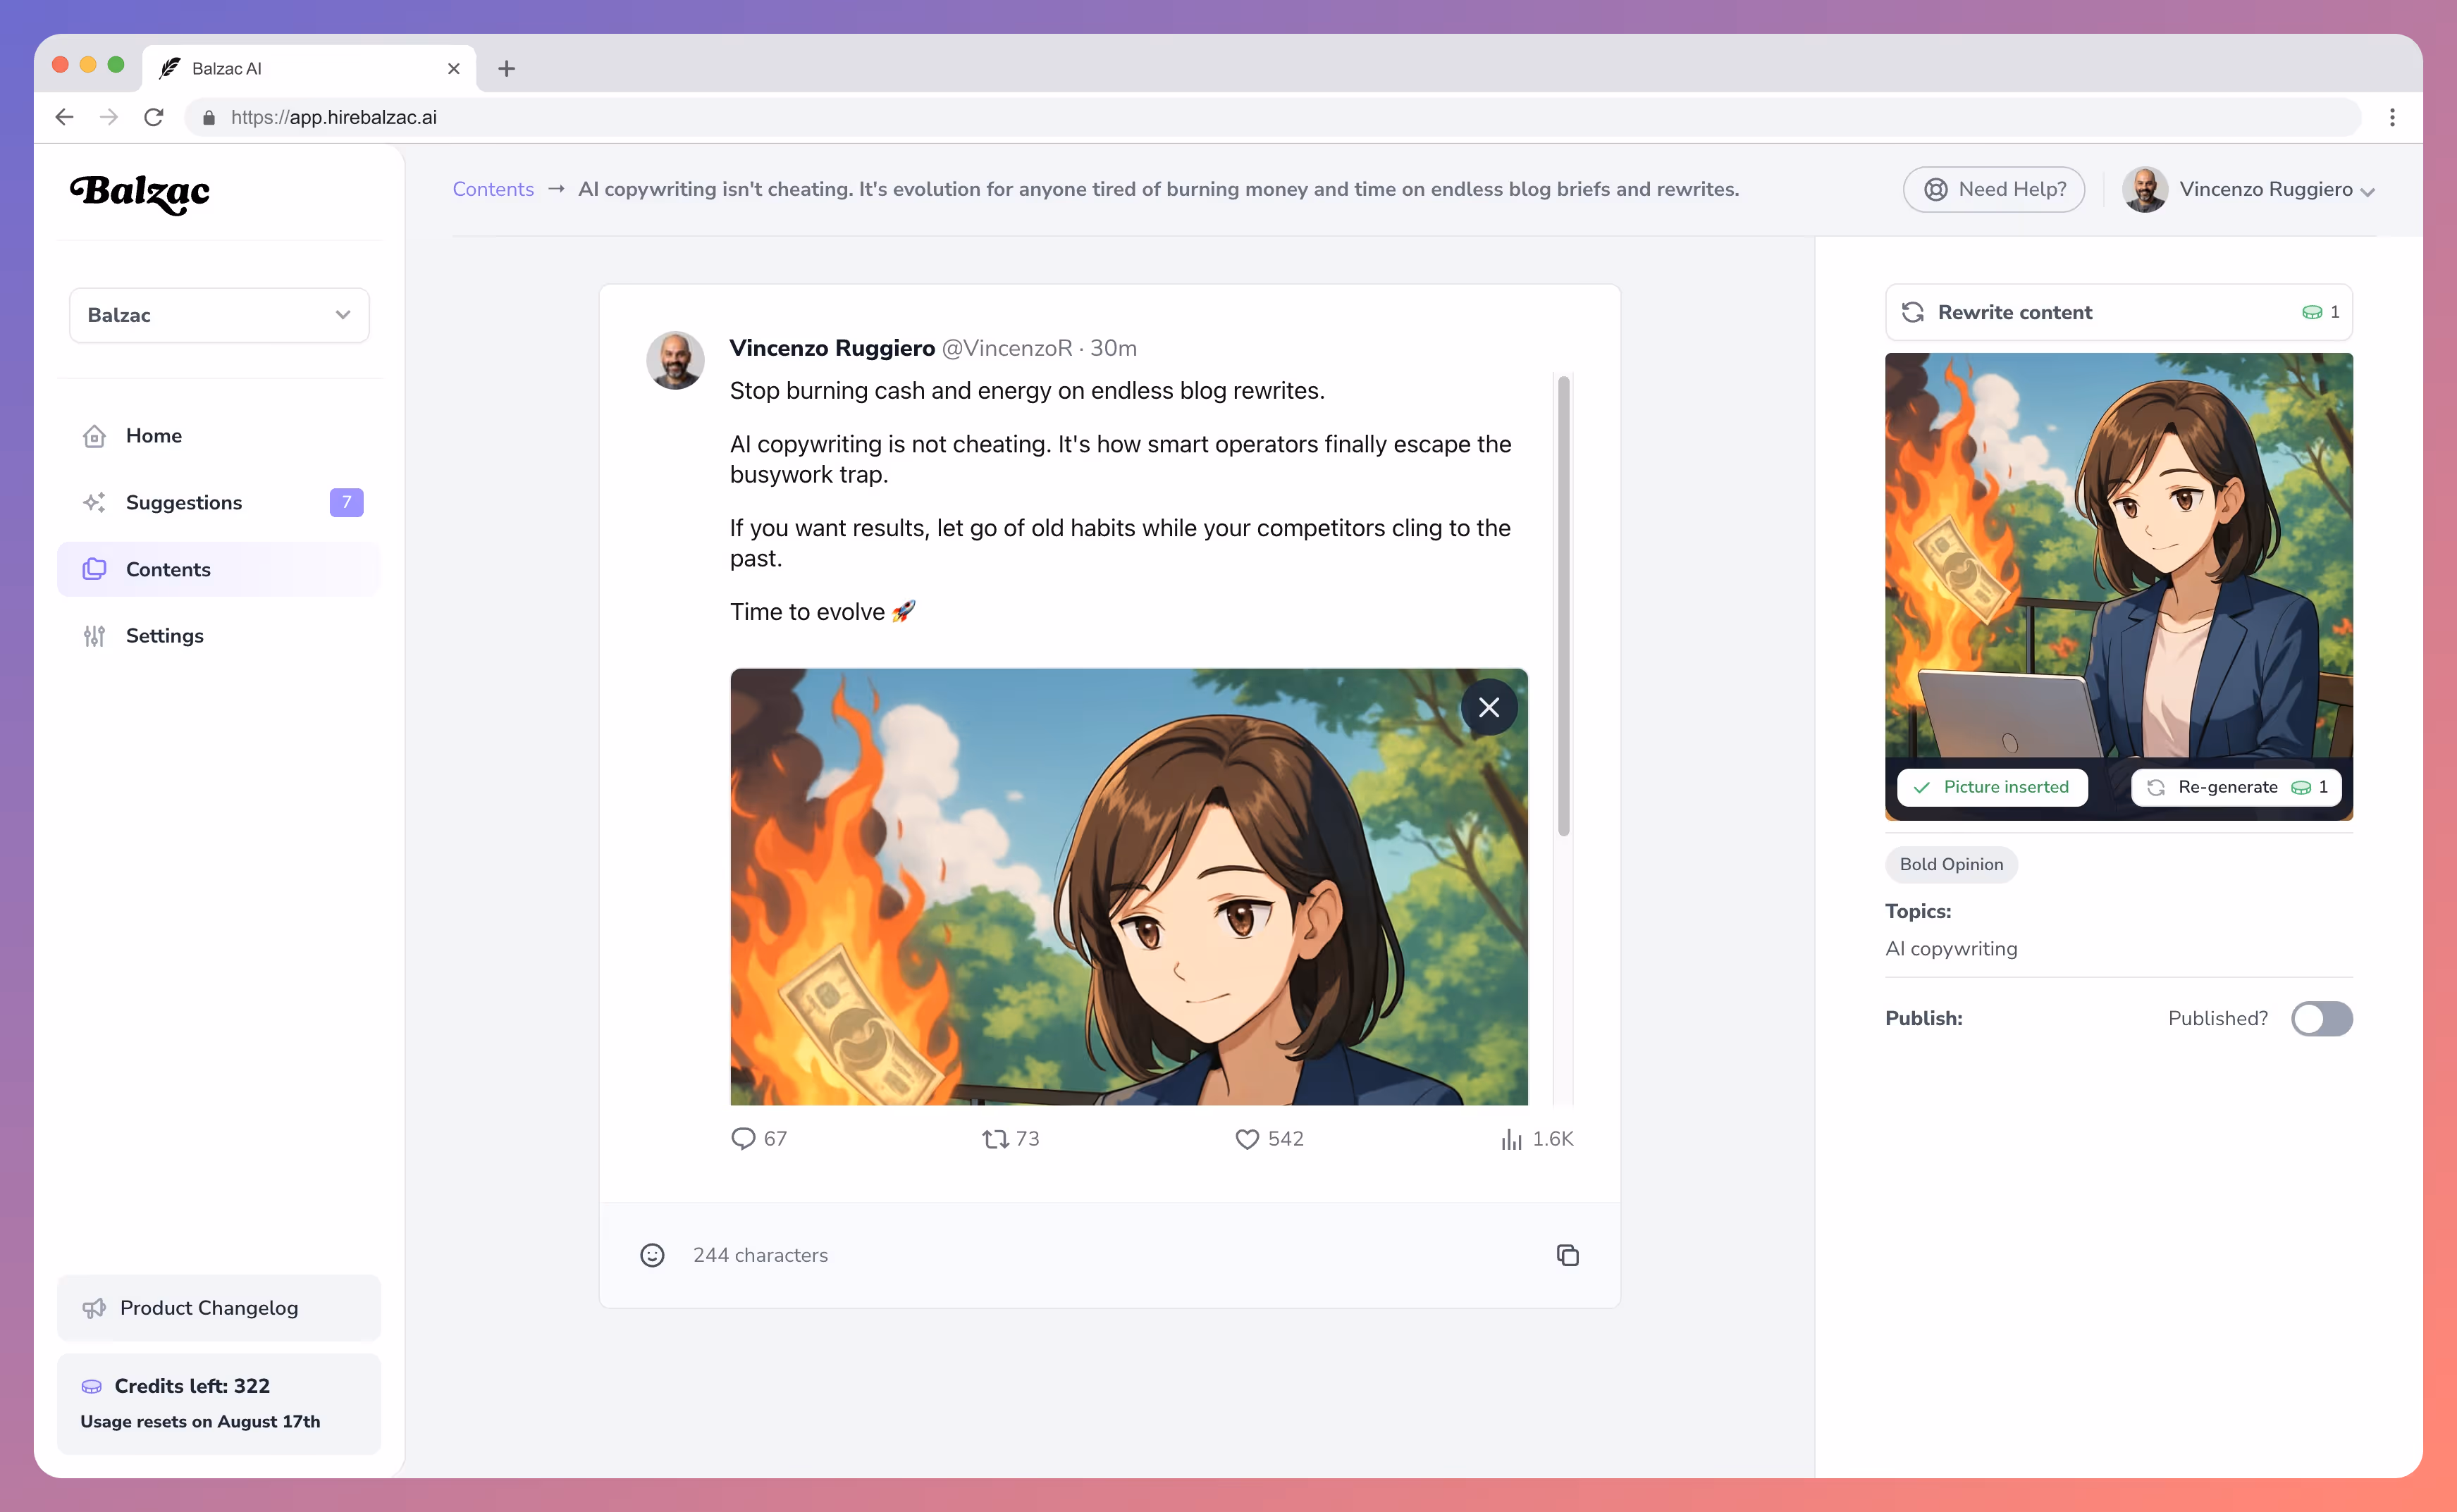Click the Settings sliders icon
The image size is (2457, 1512).
94,636
